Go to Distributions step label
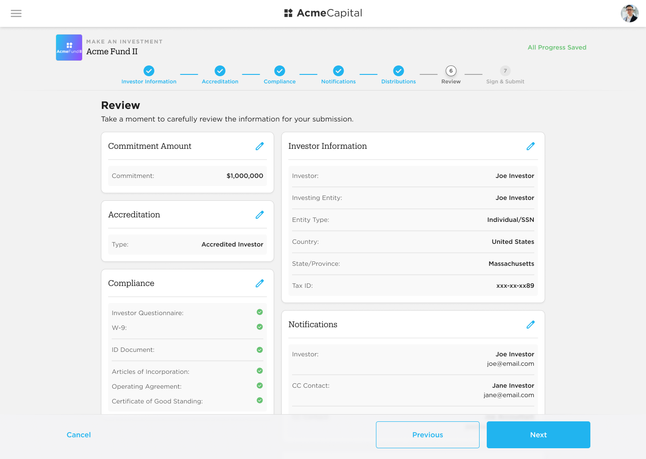 pyautogui.click(x=398, y=82)
